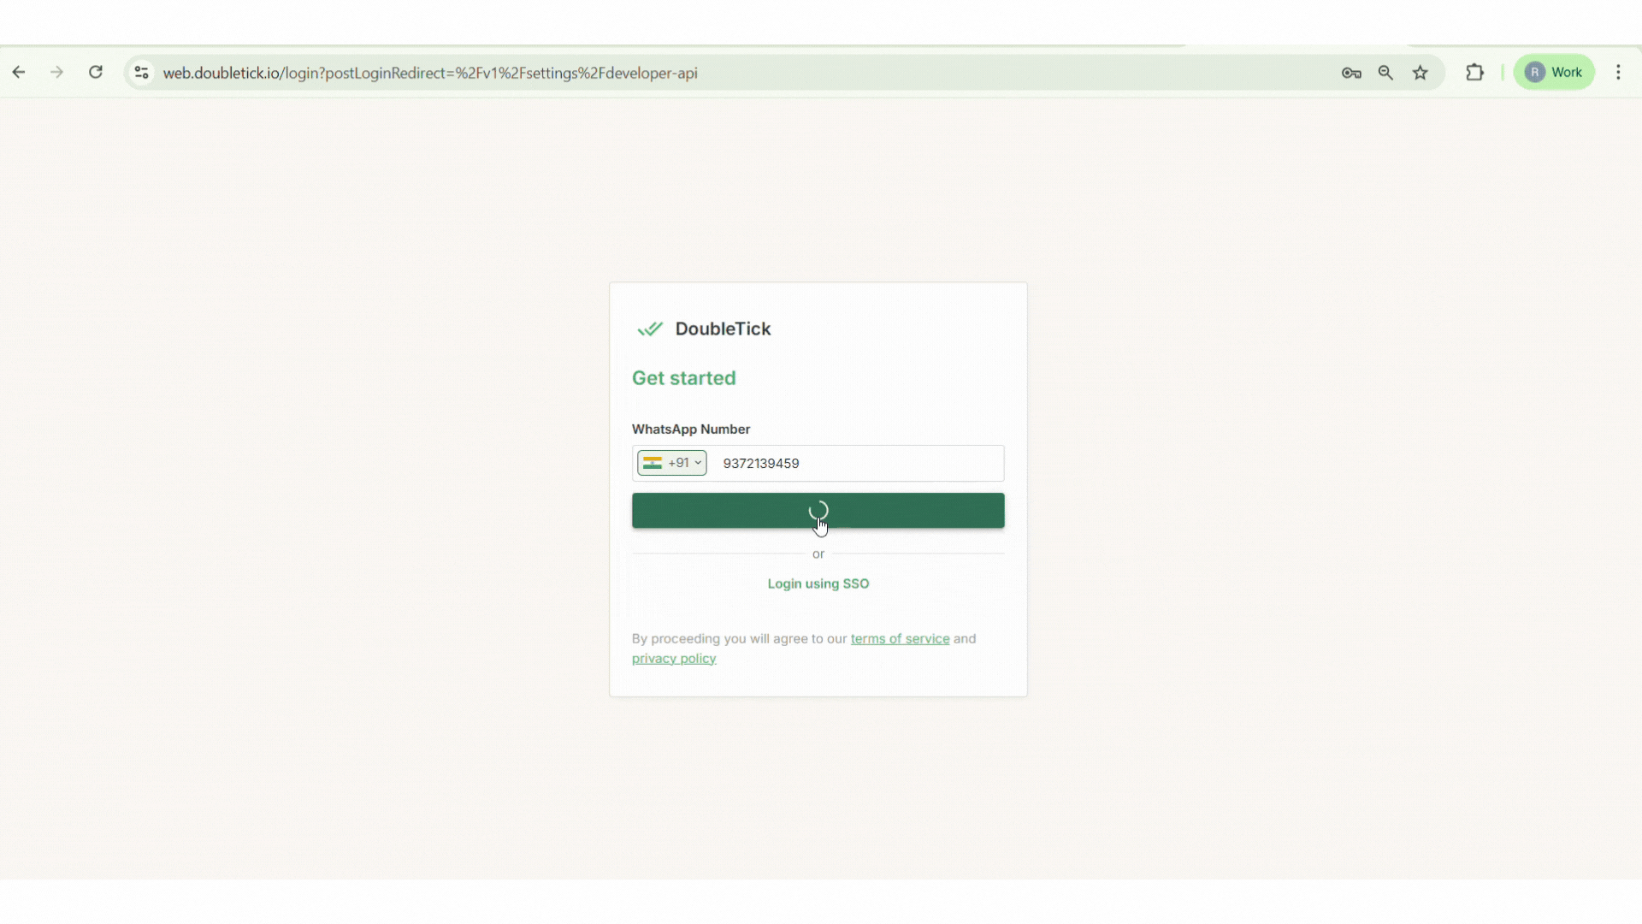
Task: Click the zoom magnifier icon
Action: pyautogui.click(x=1385, y=73)
